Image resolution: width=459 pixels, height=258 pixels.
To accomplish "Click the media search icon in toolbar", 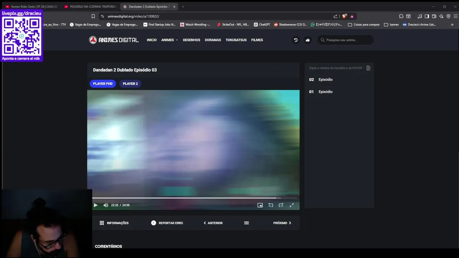I will (408, 16).
